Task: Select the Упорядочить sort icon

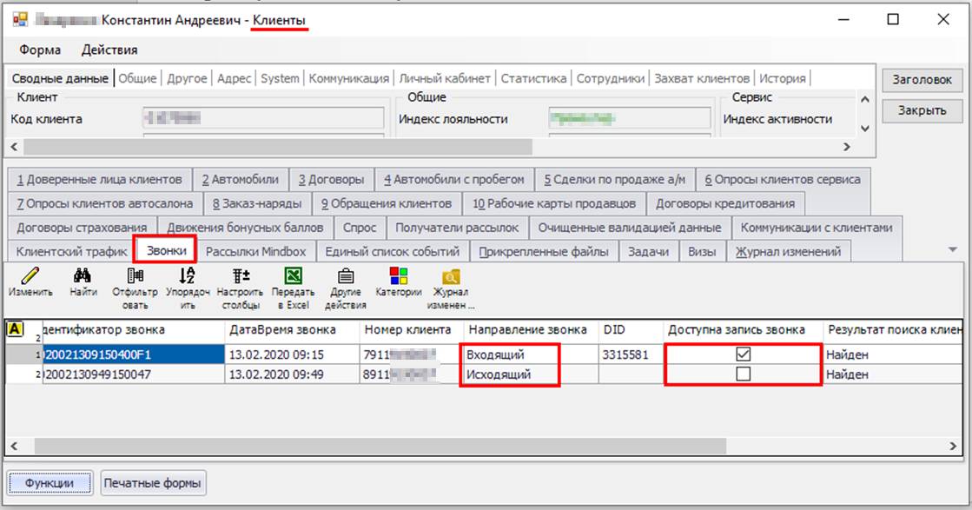Action: pyautogui.click(x=187, y=276)
